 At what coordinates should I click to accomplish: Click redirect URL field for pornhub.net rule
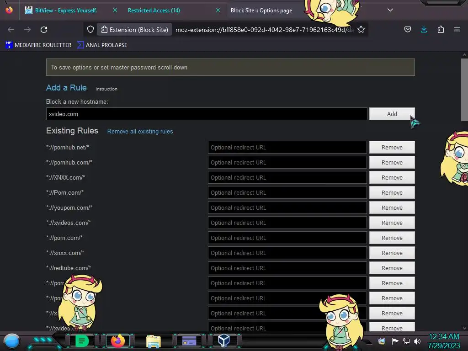point(287,148)
